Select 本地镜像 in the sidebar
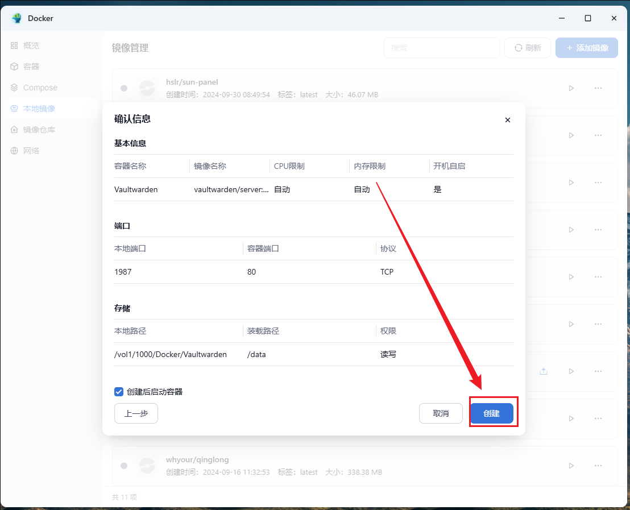The height and width of the screenshot is (510, 630). [x=39, y=109]
